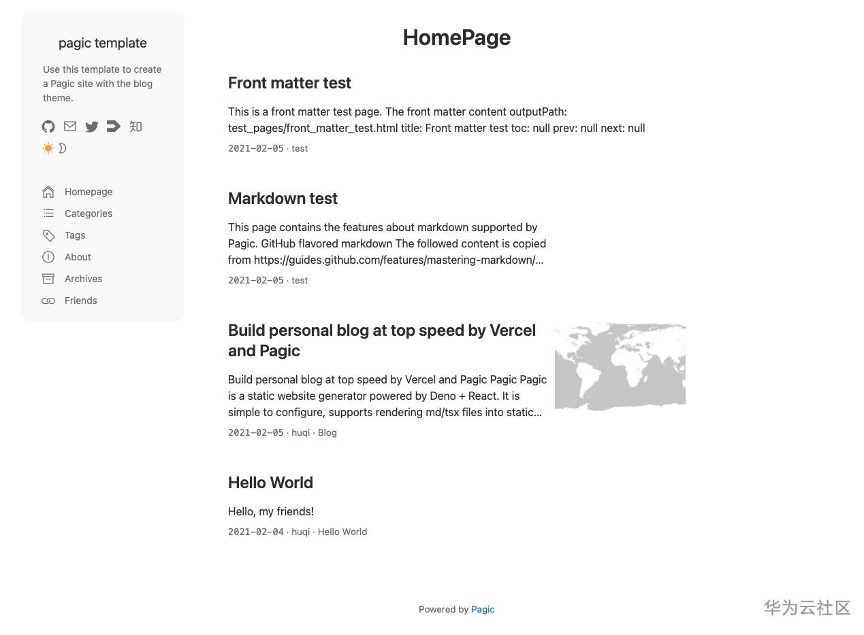Open the Markdown test post

283,199
